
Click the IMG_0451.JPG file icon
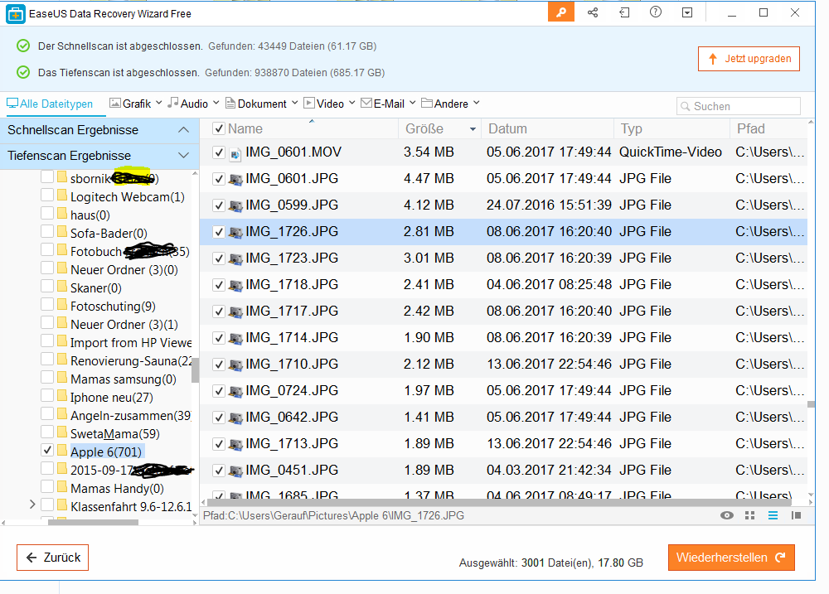point(235,471)
